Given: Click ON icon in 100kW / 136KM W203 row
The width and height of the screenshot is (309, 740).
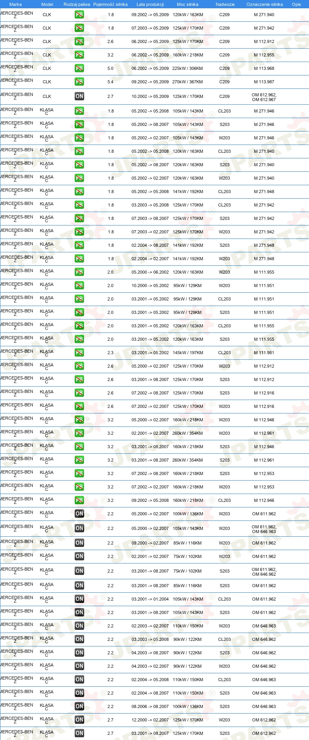Looking at the screenshot, I should click(79, 514).
